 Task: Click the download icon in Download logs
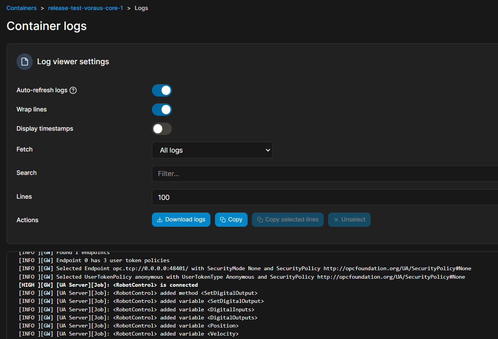pos(160,220)
